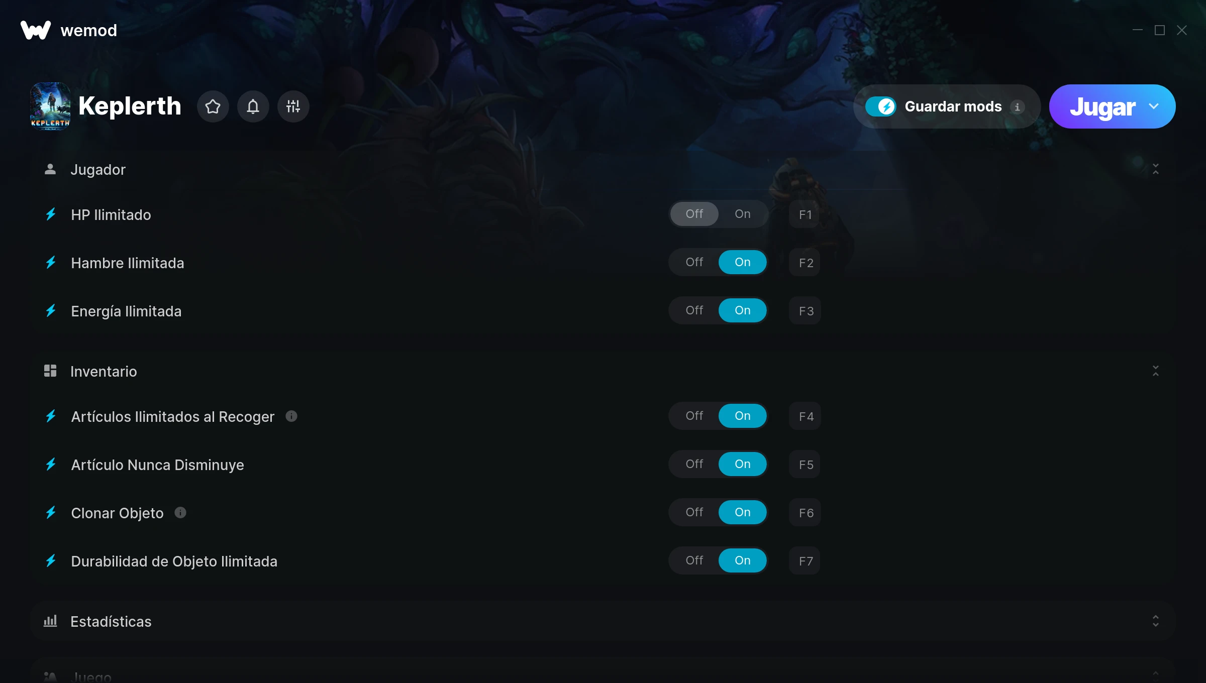This screenshot has height=683, width=1206.
Task: Click the Keplerth game thumbnail
Action: [x=50, y=106]
